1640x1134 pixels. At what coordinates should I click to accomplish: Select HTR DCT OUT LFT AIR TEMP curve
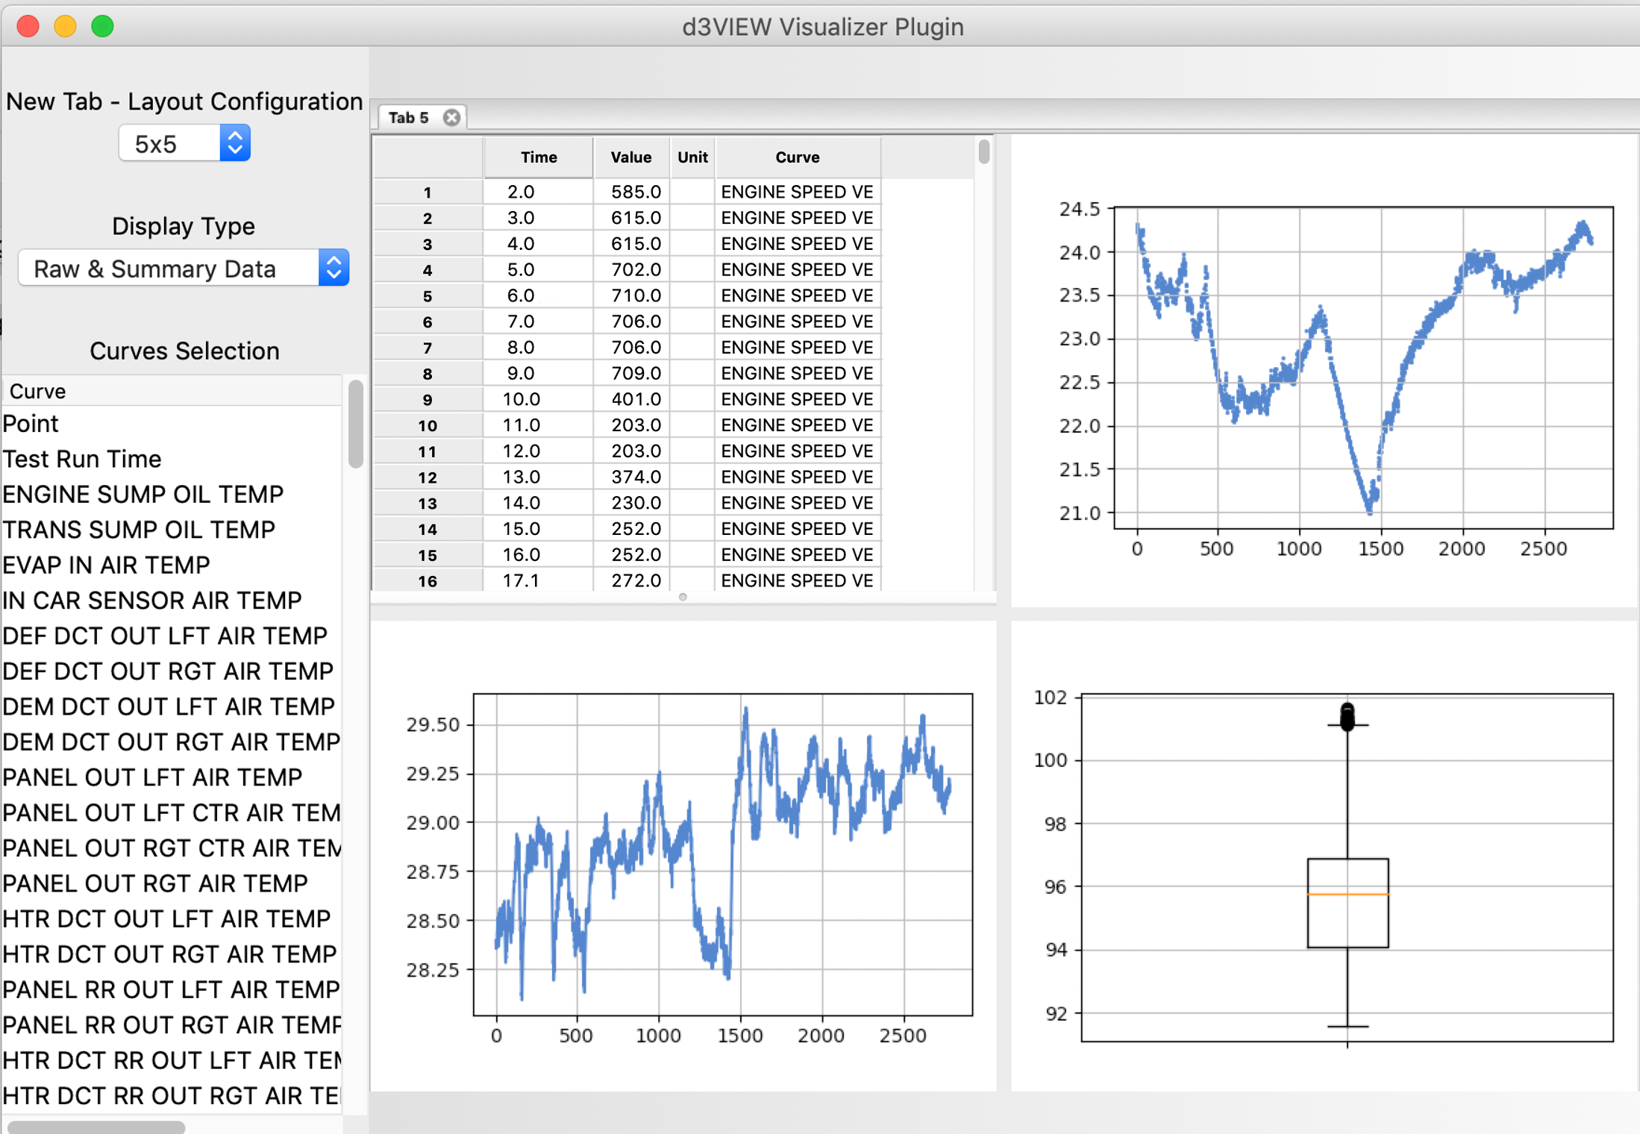(x=172, y=918)
